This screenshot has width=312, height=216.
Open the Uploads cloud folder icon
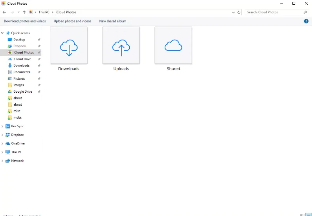coord(121,45)
